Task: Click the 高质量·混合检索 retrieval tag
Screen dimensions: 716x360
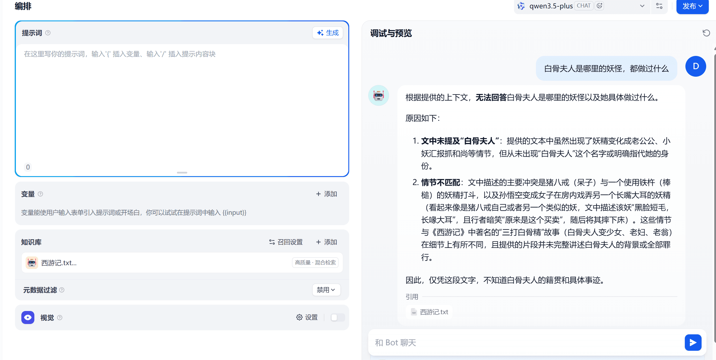Action: (315, 263)
